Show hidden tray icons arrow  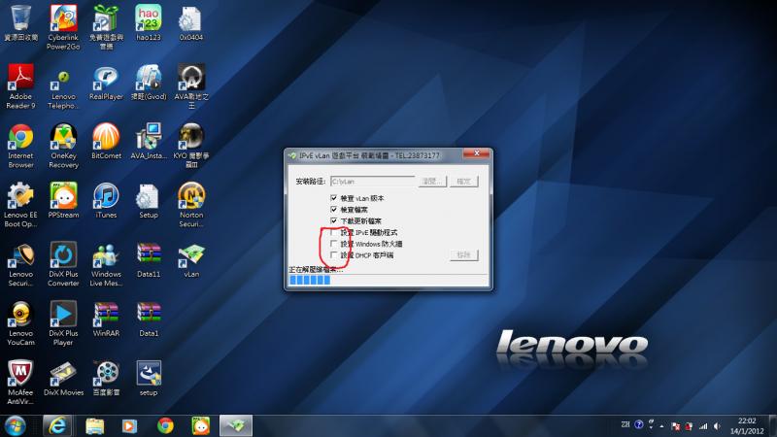pyautogui.click(x=662, y=426)
